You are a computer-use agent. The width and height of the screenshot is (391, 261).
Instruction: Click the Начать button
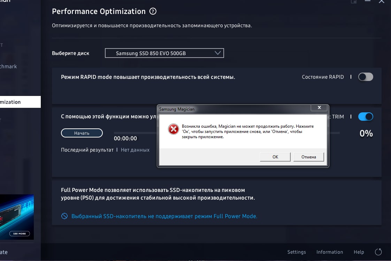82,133
